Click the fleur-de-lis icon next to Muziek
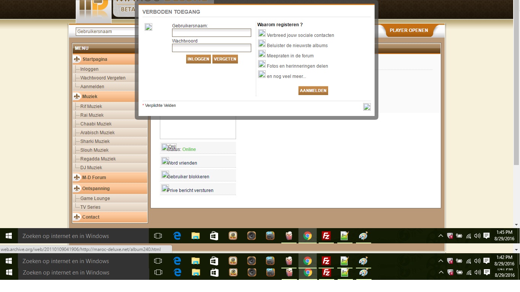The height and width of the screenshot is (292, 520). pyautogui.click(x=77, y=97)
